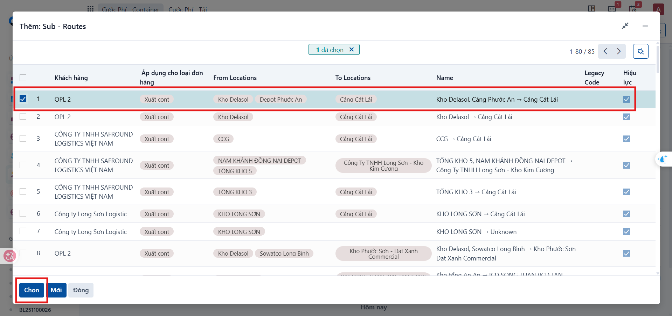Click the water drop floating icon

tap(663, 159)
